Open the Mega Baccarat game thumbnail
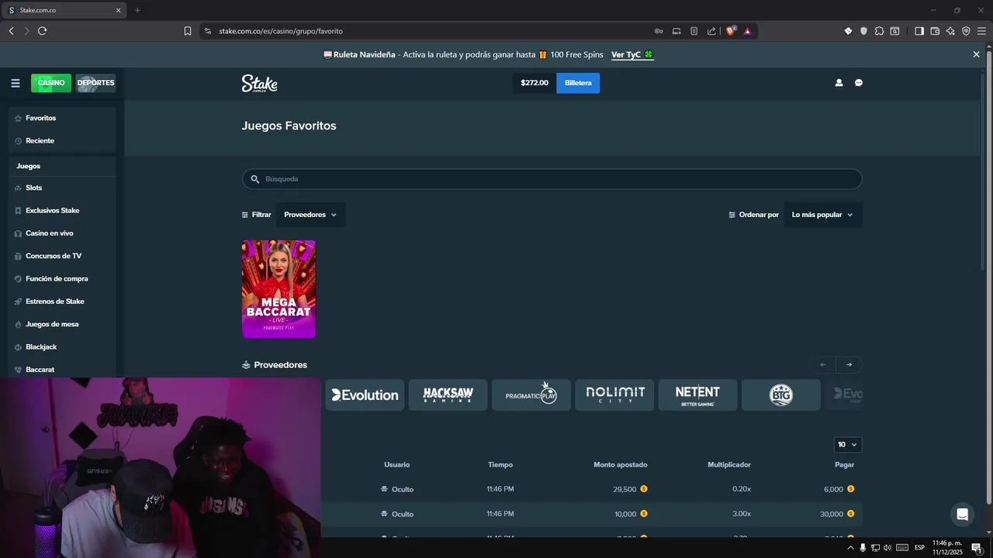The image size is (993, 558). (279, 289)
